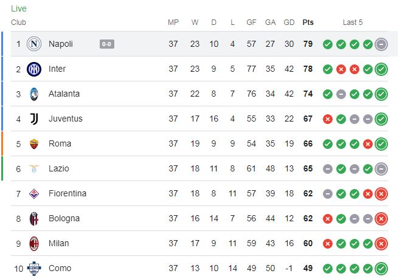Click the Lazio club crest icon
The height and width of the screenshot is (279, 405).
[34, 168]
